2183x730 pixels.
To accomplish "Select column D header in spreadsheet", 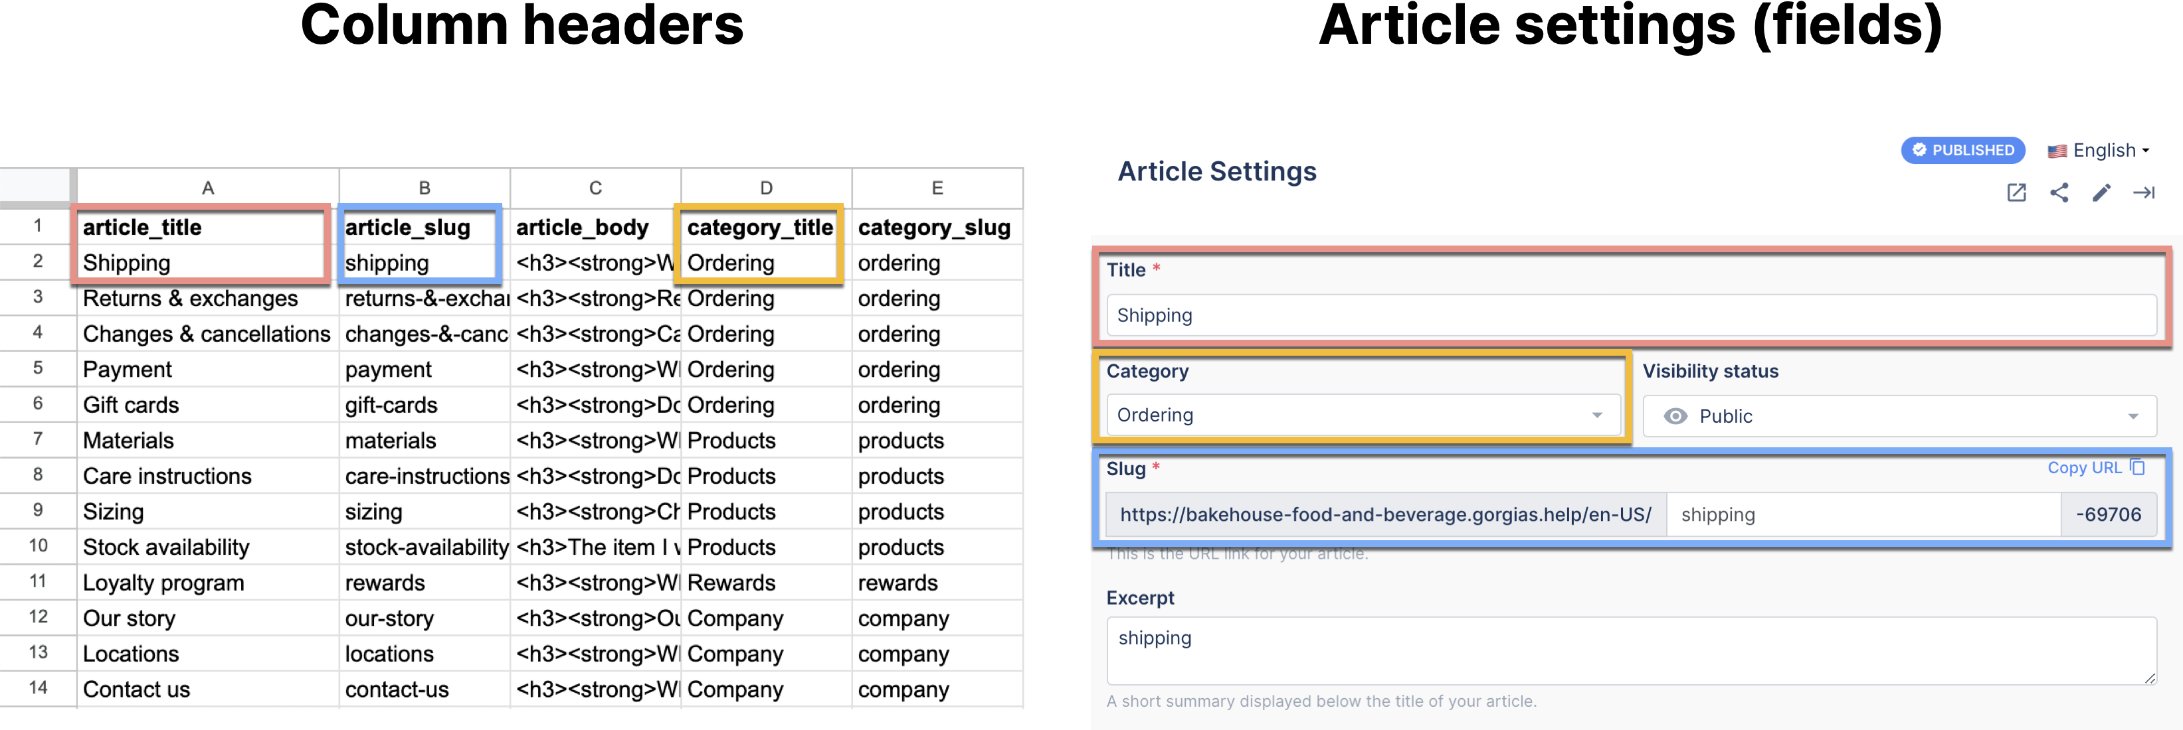I will tap(765, 188).
